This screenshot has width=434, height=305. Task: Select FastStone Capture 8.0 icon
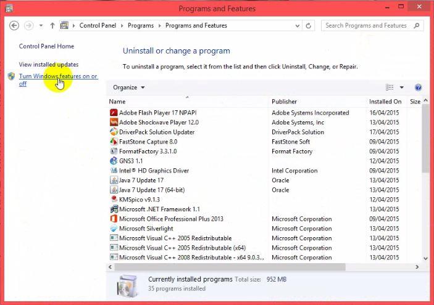click(114, 142)
